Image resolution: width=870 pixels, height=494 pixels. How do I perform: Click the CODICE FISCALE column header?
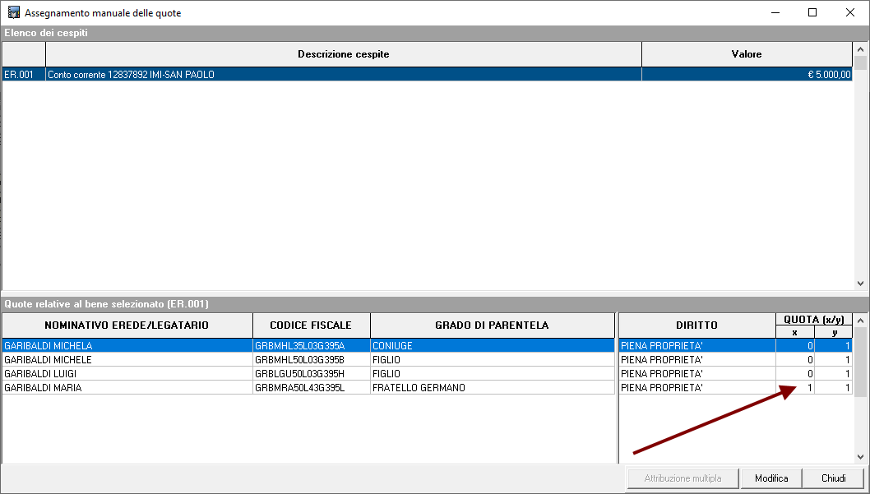pyautogui.click(x=311, y=325)
